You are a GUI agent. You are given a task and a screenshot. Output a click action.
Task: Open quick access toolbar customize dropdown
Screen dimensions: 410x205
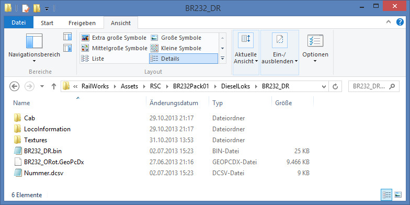click(47, 8)
